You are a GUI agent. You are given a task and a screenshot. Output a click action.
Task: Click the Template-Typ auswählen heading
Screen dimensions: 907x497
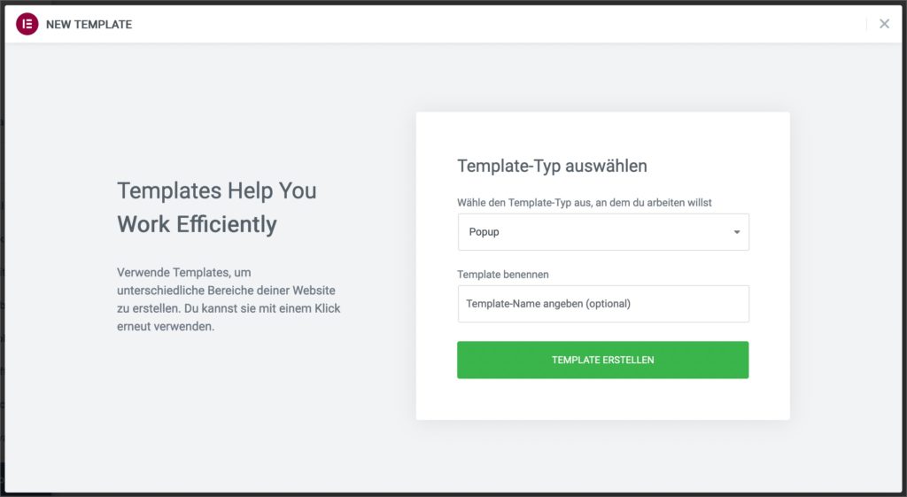(552, 166)
